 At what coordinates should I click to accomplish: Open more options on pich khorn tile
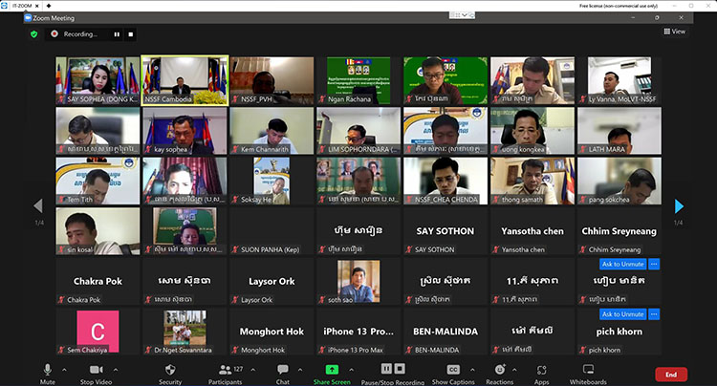click(x=654, y=314)
